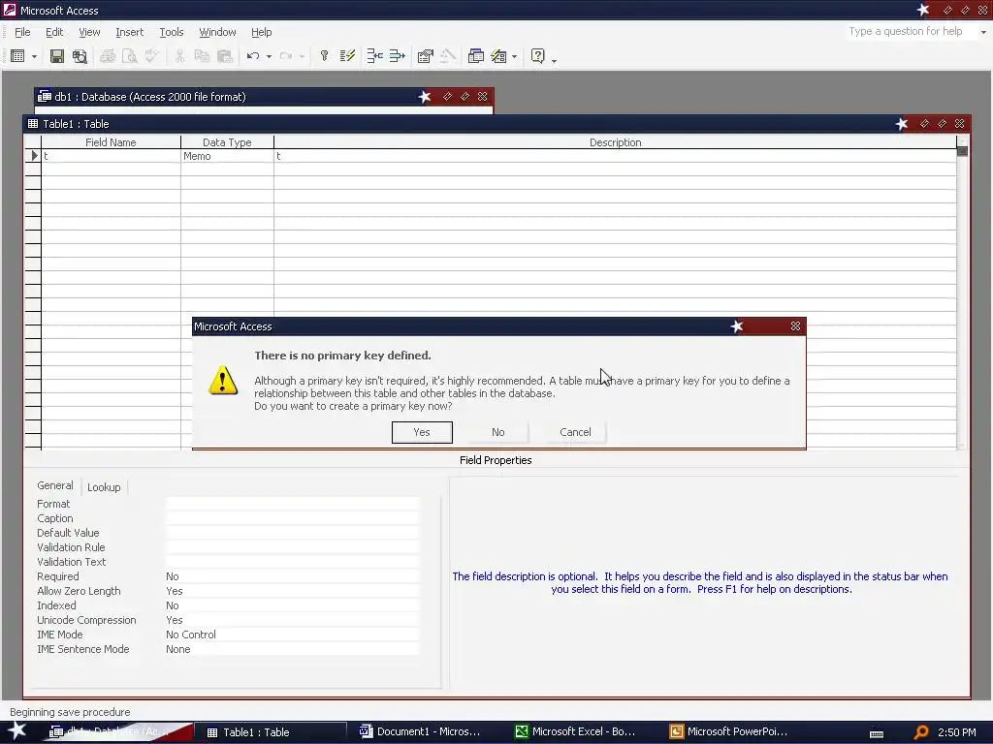The height and width of the screenshot is (744, 993).
Task: Expand the Undo history dropdown arrow
Action: (x=270, y=57)
